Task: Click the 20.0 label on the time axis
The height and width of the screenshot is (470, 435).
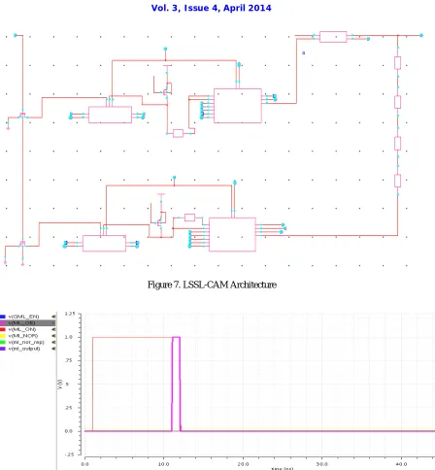Action: point(243,464)
